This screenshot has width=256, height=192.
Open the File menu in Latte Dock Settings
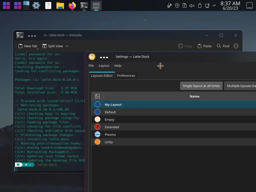(x=91, y=66)
